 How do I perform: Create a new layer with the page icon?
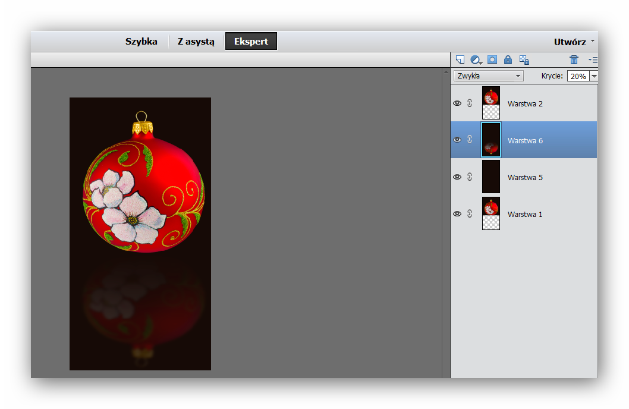click(x=460, y=60)
